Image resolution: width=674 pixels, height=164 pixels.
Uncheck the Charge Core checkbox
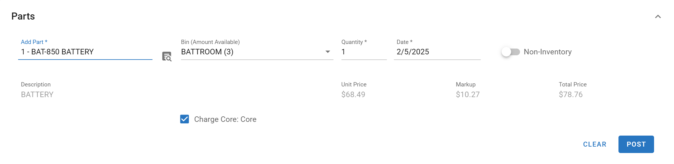pos(184,119)
